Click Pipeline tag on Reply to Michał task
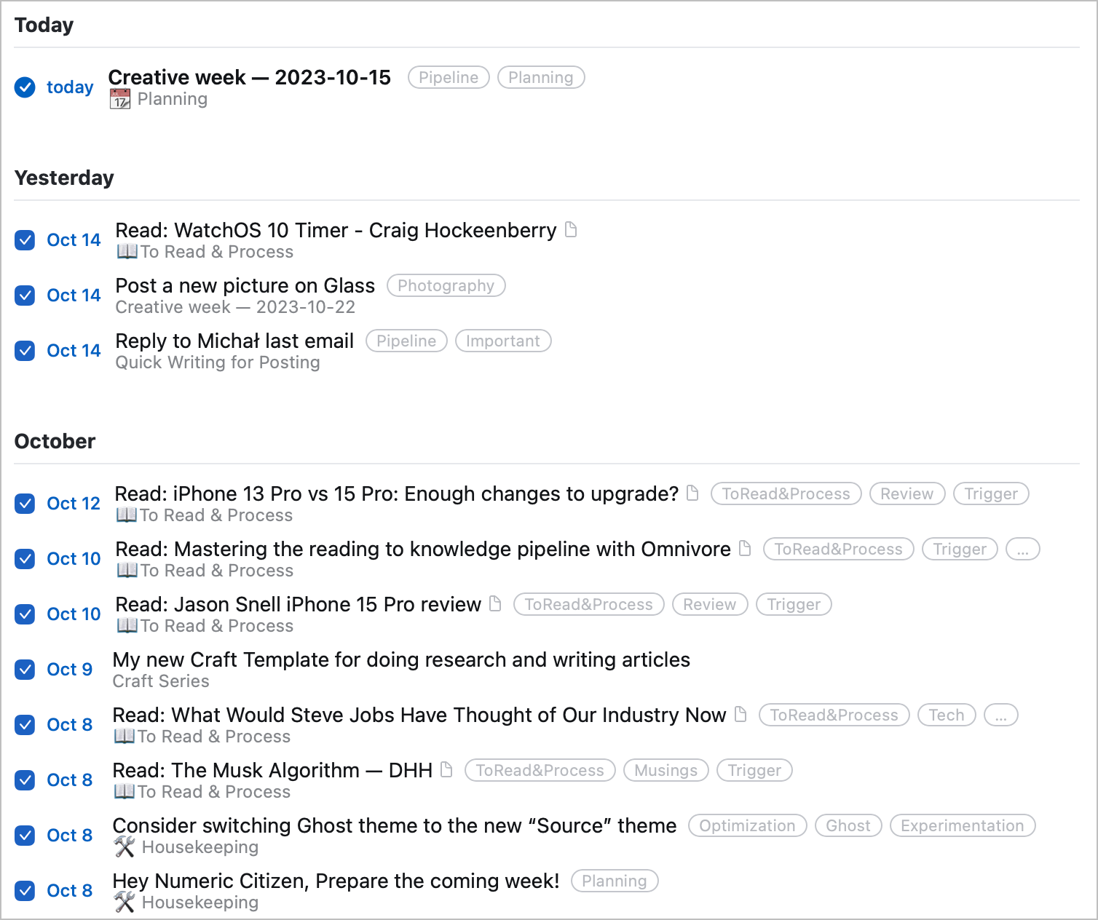The height and width of the screenshot is (920, 1098). (406, 341)
